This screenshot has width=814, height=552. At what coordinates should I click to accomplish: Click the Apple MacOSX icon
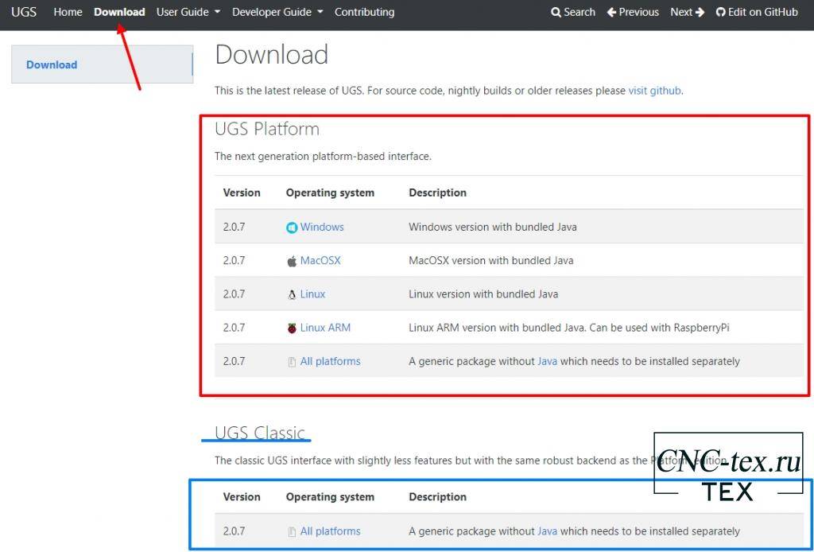coord(292,261)
